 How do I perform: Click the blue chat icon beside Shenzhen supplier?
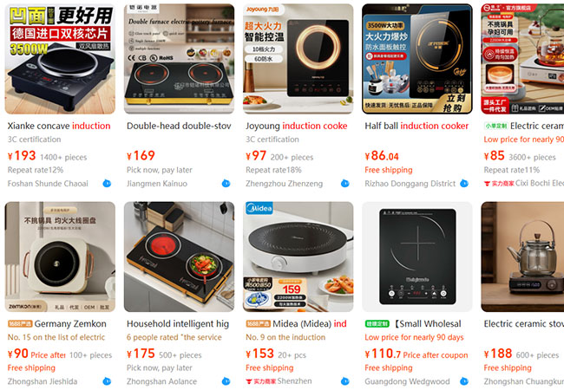tap(345, 381)
